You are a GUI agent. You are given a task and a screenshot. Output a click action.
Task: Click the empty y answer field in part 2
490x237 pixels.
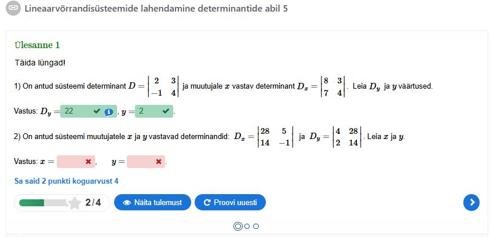click(x=141, y=162)
